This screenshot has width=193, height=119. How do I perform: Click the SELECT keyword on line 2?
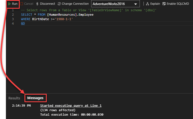(x=26, y=15)
